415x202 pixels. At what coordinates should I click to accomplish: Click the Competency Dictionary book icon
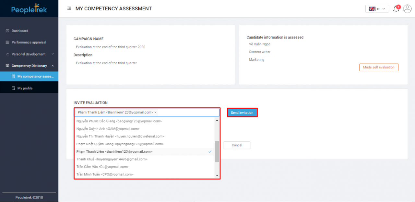click(x=7, y=66)
